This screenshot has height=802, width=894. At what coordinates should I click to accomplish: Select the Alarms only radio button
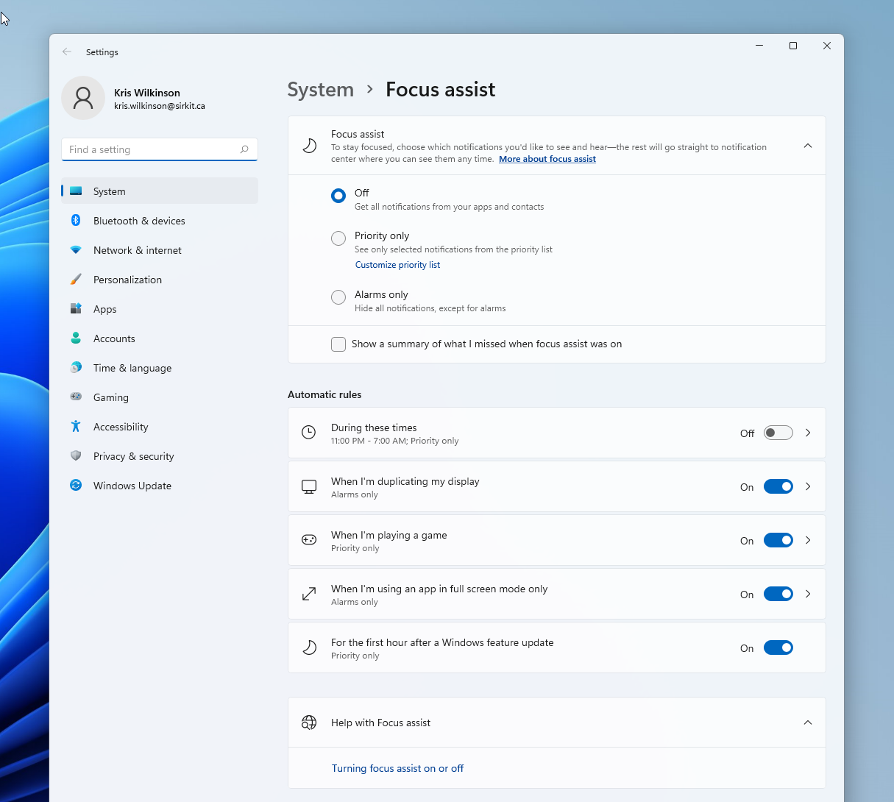338,297
